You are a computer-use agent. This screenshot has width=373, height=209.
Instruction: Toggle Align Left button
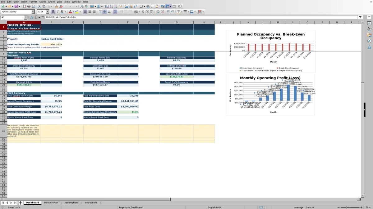click(85, 12)
